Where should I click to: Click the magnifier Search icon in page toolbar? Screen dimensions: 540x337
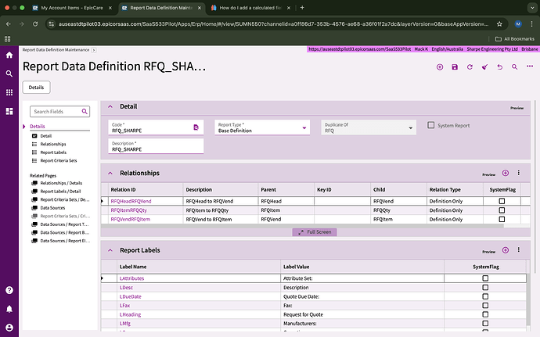[514, 67]
